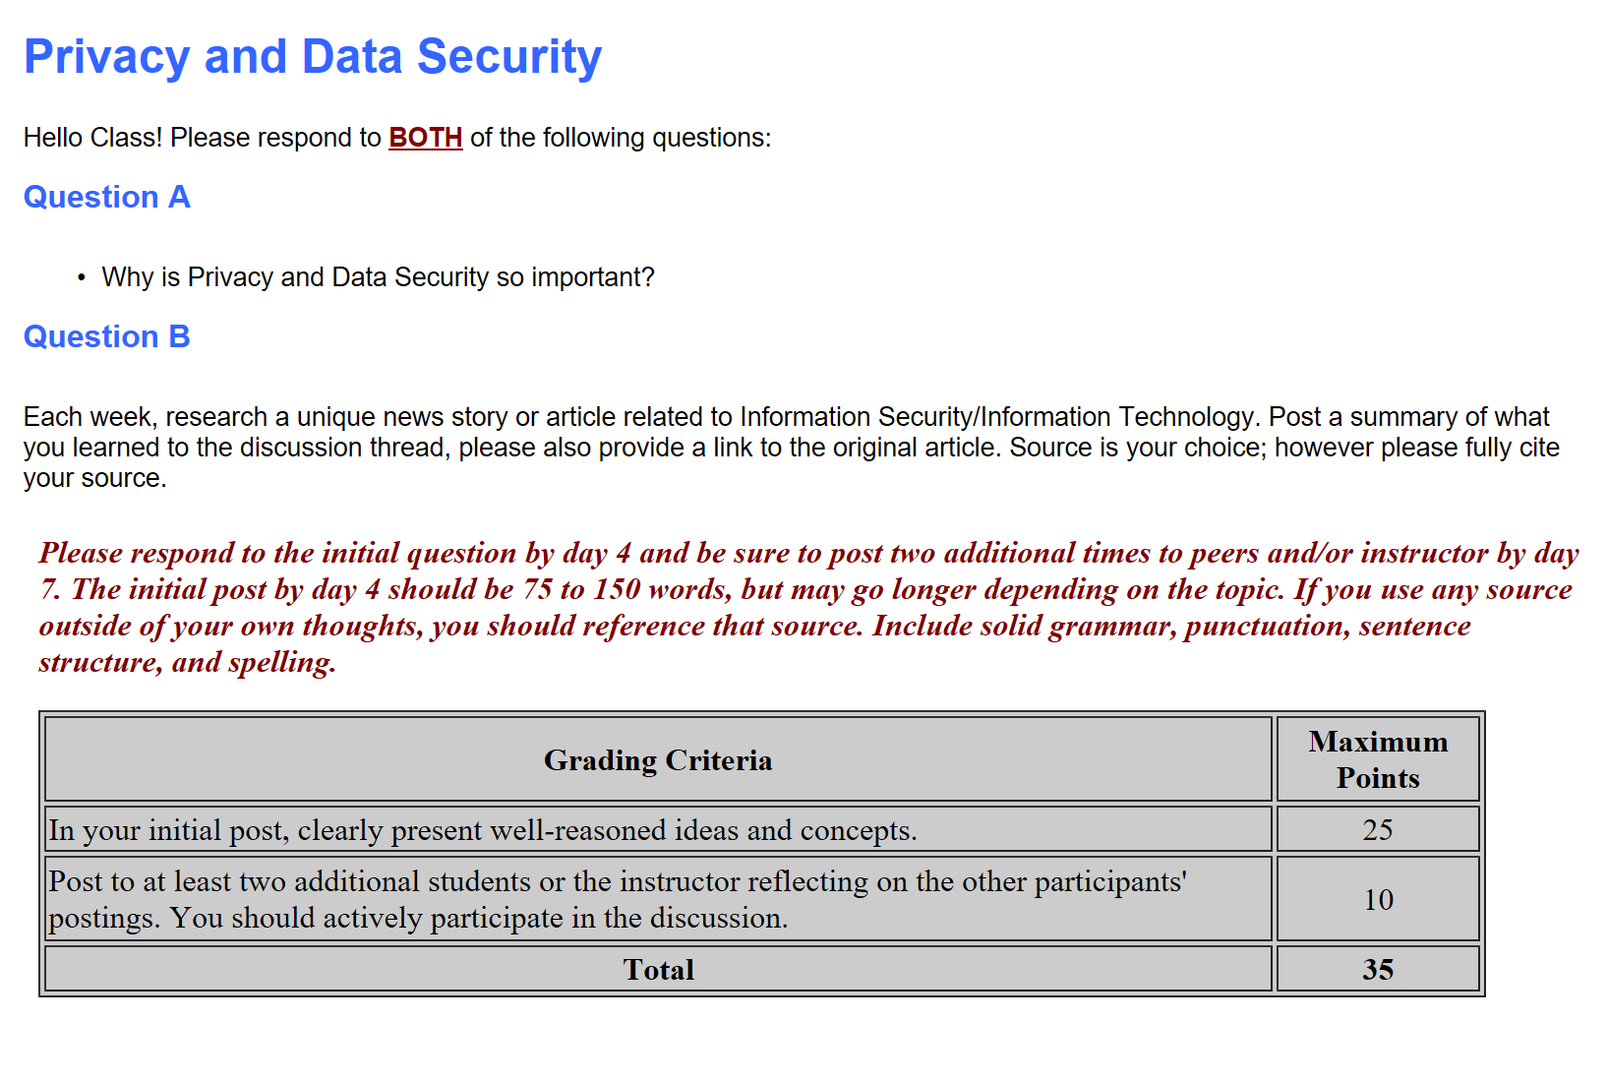Click the 25 points cell
The image size is (1607, 1082).
(1378, 829)
